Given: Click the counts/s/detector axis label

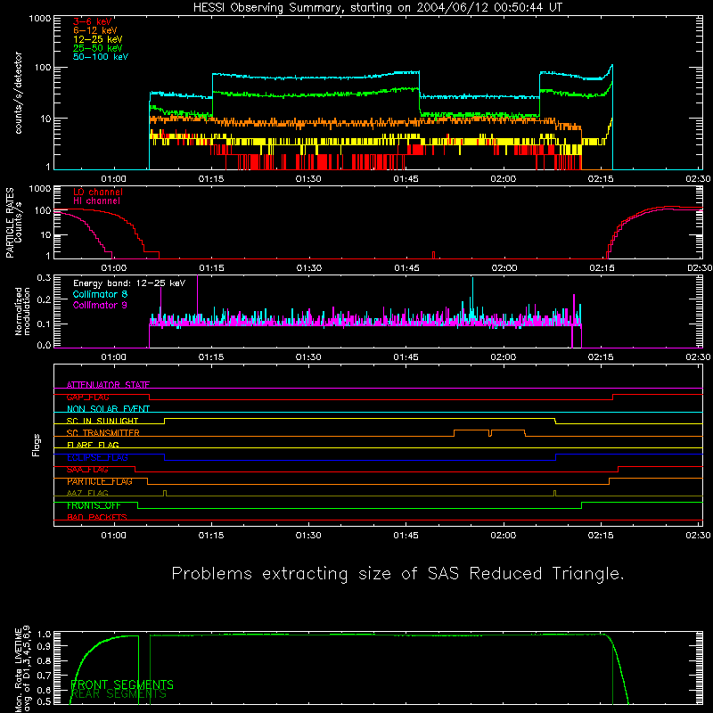Looking at the screenshot, I should 18,93.
